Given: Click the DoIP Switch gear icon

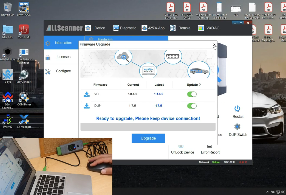Looking at the screenshot, I should coord(237,126).
